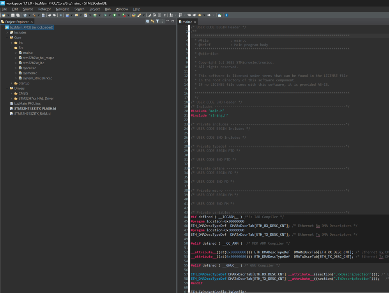The height and width of the screenshot is (293, 389).
Task: Toggle Link with Editor in Project Explorer
Action: [152, 21]
